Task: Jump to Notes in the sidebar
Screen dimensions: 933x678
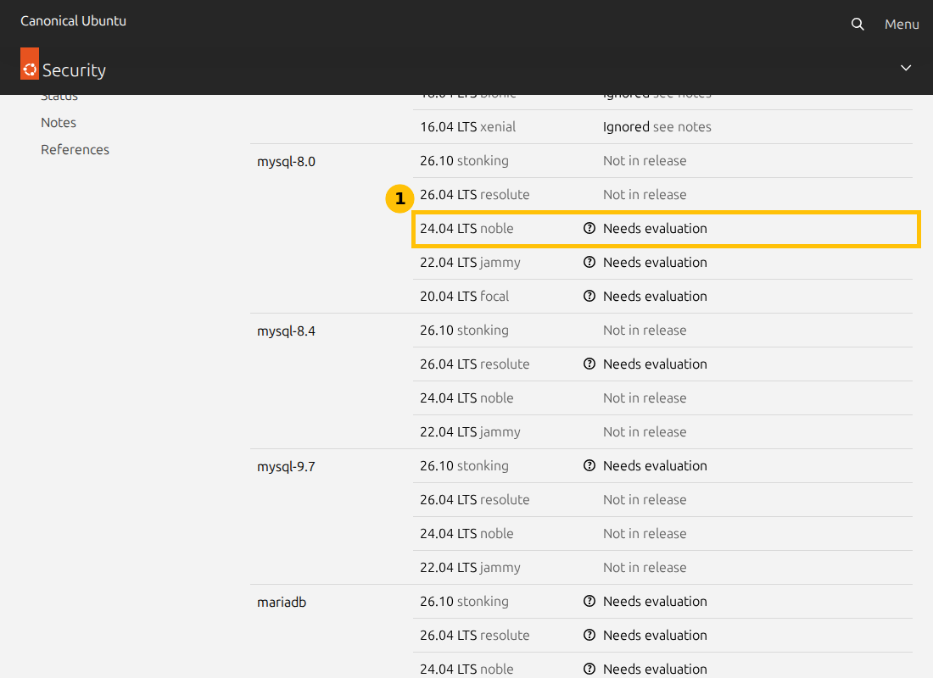Action: [x=59, y=123]
